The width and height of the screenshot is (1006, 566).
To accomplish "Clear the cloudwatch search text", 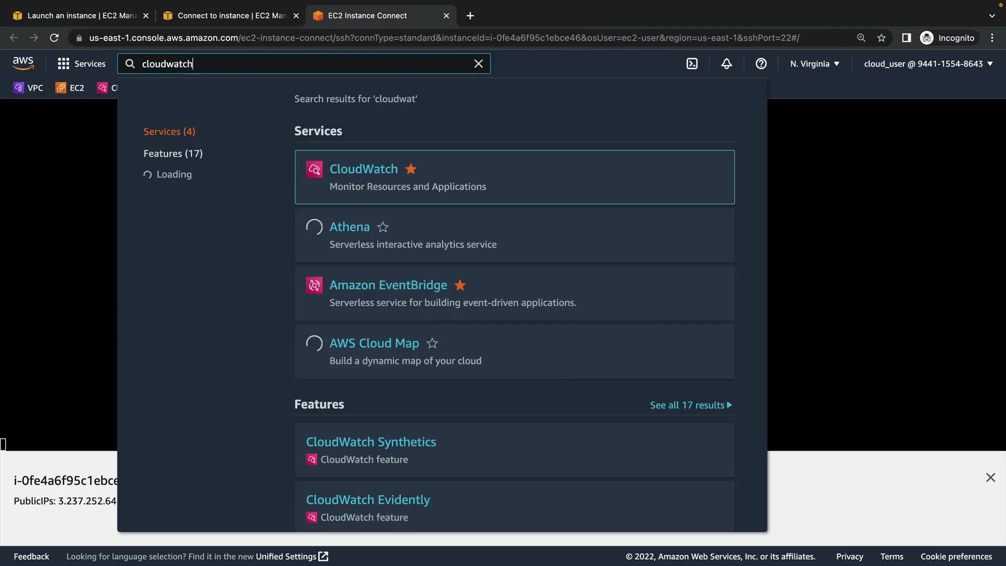I will pos(478,64).
